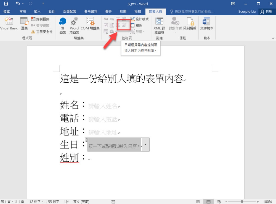Open the 檔案 (File) tab
This screenshot has width=276, height=204.
point(7,12)
